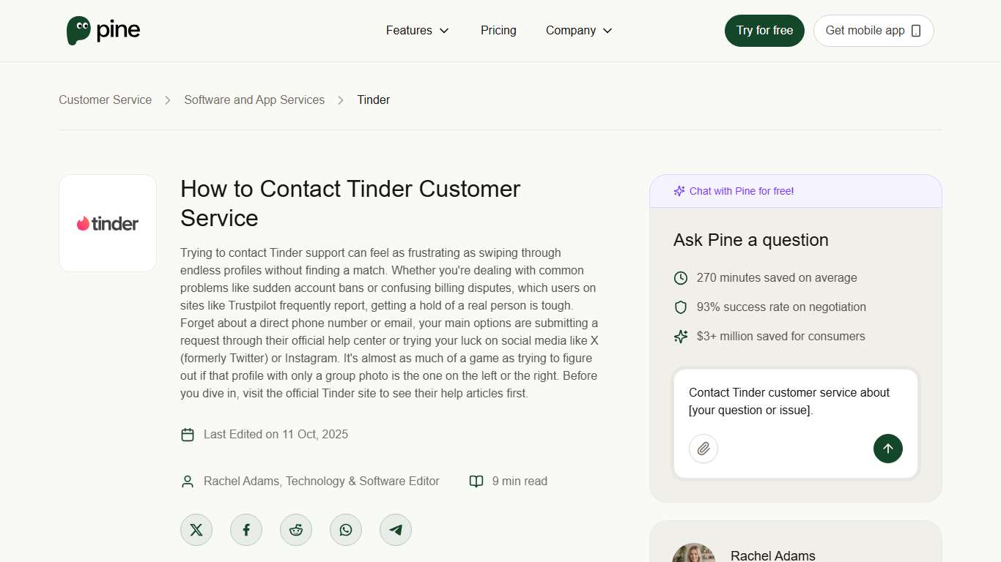Screen dimensions: 1001x562
Task: Open Customer Service from the breadcrumb
Action: tap(105, 100)
